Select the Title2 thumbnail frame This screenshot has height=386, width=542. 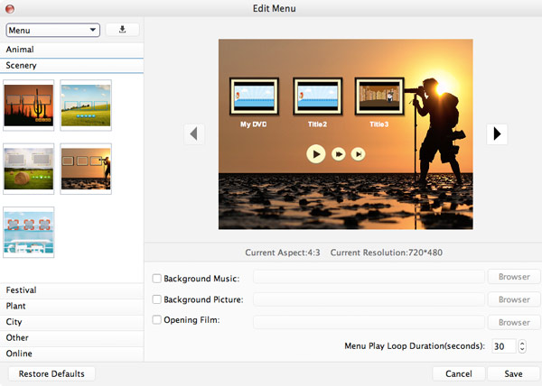318,96
